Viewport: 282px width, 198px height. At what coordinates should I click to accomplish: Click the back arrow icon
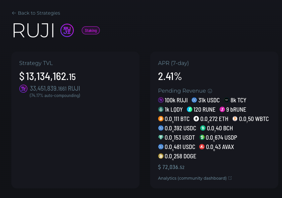tap(14, 13)
